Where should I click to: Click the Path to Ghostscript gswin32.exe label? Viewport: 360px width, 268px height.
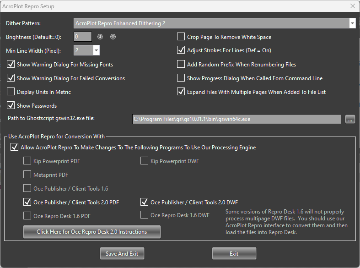pyautogui.click(x=51, y=118)
